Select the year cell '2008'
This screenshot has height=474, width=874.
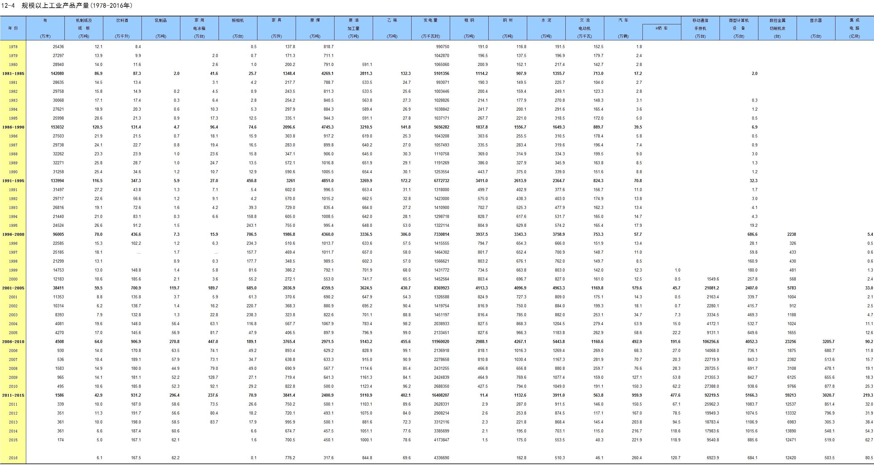(x=13, y=369)
